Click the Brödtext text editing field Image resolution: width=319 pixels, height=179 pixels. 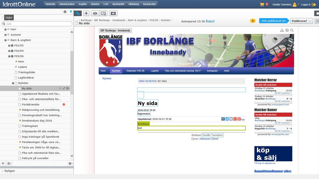click(x=191, y=128)
